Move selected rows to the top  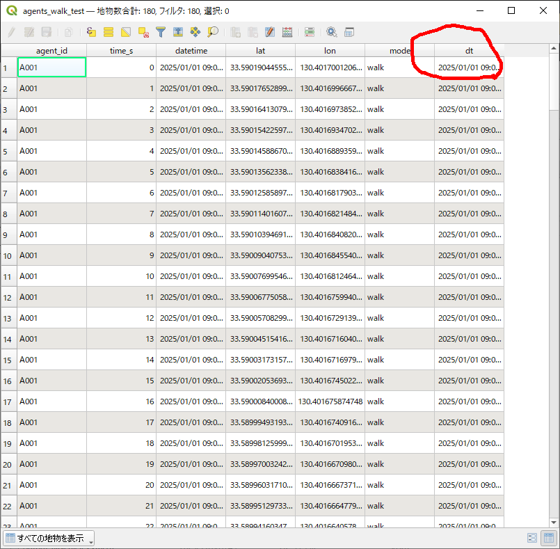[x=178, y=32]
